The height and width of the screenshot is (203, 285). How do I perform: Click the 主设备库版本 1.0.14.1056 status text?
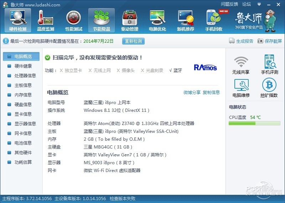80,199
